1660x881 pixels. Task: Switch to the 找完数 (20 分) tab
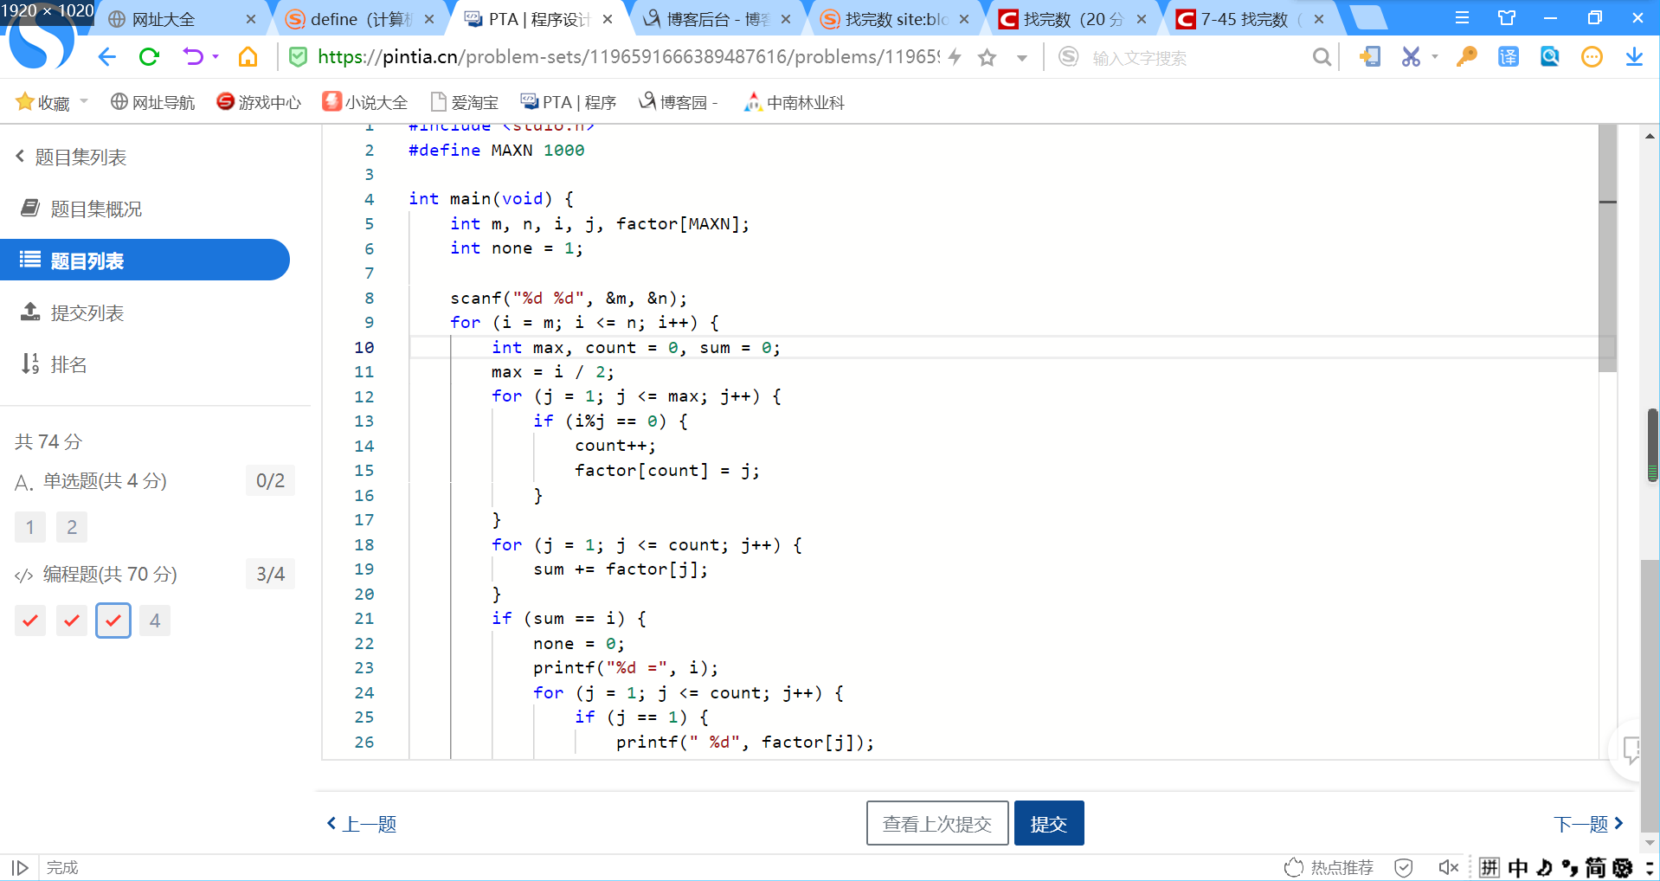[x=1074, y=19]
